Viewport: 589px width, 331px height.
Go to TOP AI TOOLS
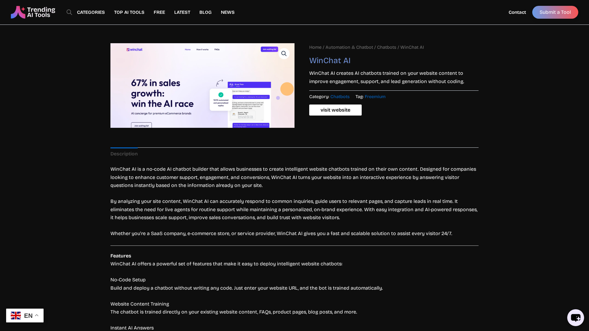click(x=129, y=12)
